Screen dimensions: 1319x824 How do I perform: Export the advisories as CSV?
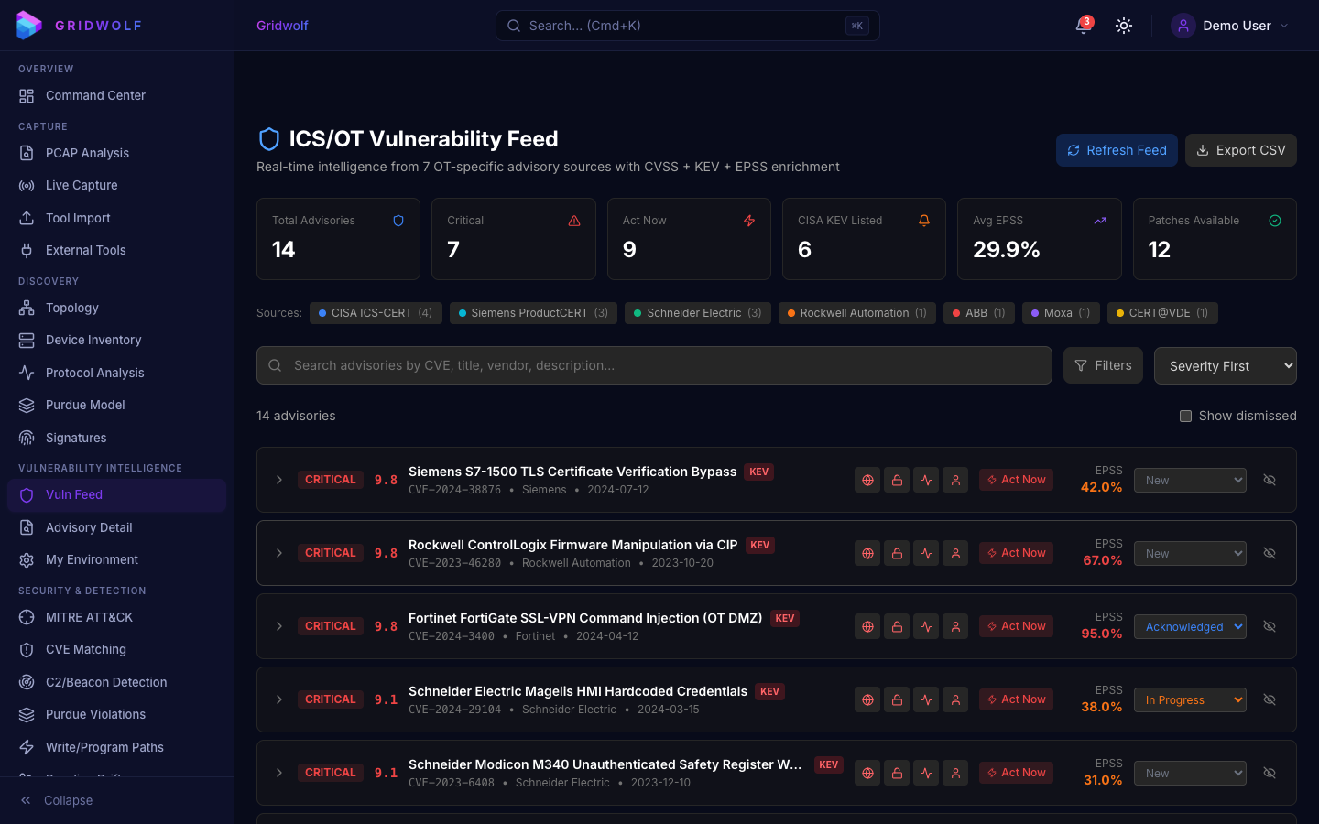click(x=1241, y=149)
